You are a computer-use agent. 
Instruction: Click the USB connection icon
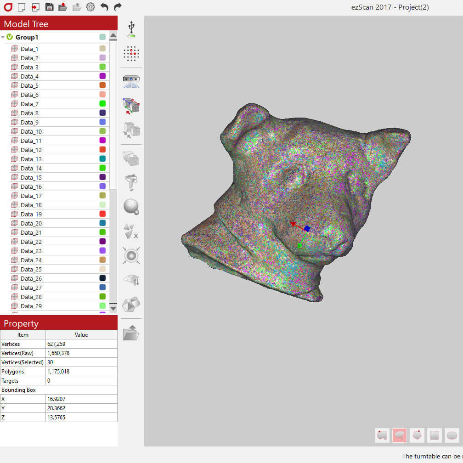point(132,29)
